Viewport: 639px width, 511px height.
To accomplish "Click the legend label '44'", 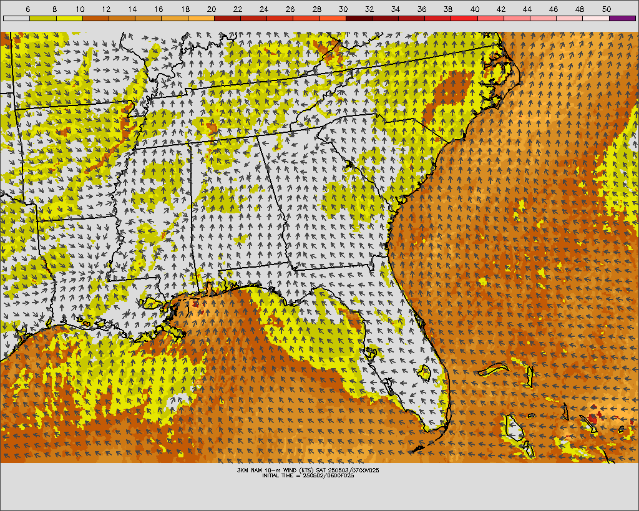I will pos(527,9).
